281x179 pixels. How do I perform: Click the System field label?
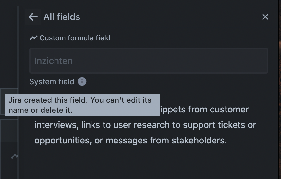(52, 82)
